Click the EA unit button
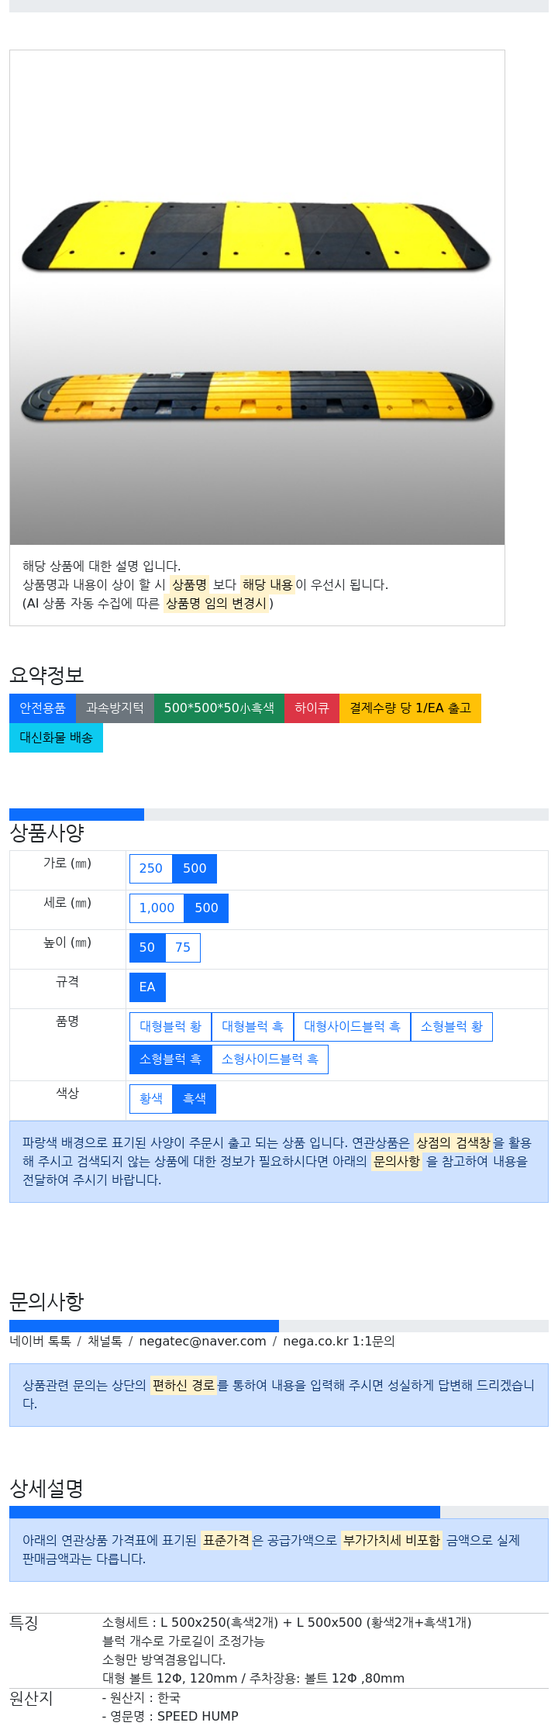This screenshot has width=558, height=1726. click(147, 987)
